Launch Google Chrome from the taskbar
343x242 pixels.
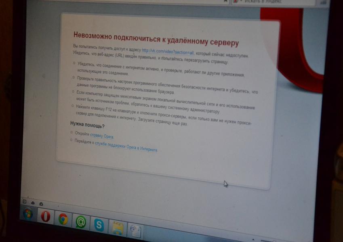pyautogui.click(x=63, y=219)
